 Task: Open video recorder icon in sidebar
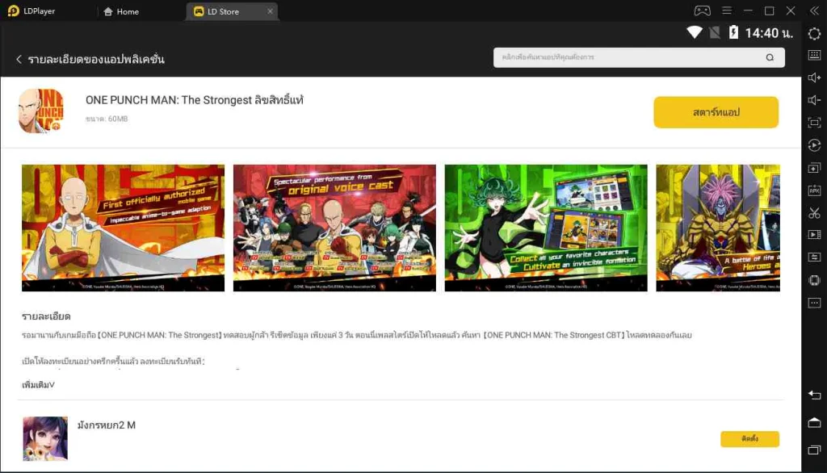pyautogui.click(x=814, y=235)
